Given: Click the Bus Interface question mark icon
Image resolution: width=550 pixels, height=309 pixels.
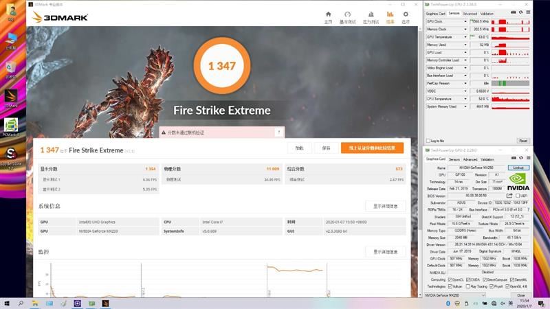Looking at the screenshot, I should coord(528,209).
